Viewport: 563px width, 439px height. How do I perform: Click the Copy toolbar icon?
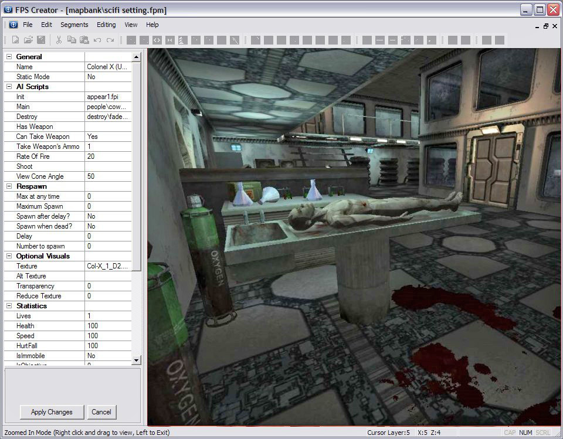click(72, 40)
